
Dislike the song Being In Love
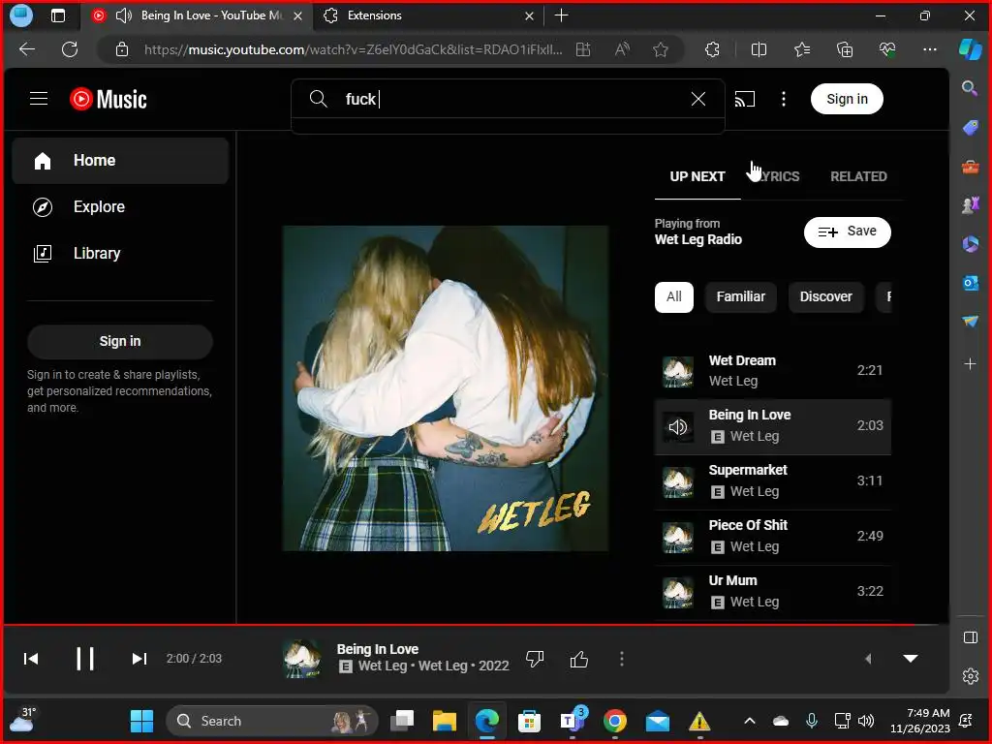pyautogui.click(x=535, y=659)
